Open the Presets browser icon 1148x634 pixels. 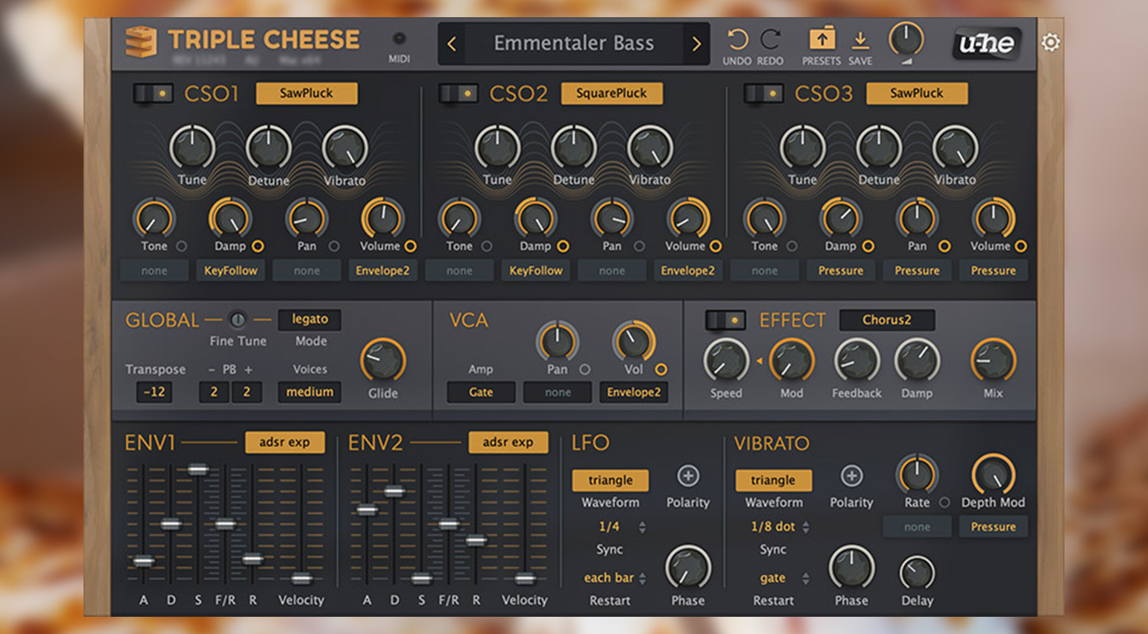coord(821,39)
